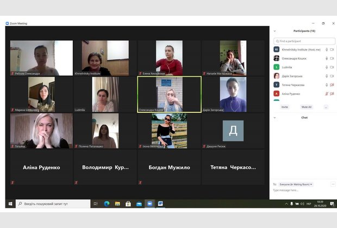
Task: Click the Invite button
Action: 285,107
